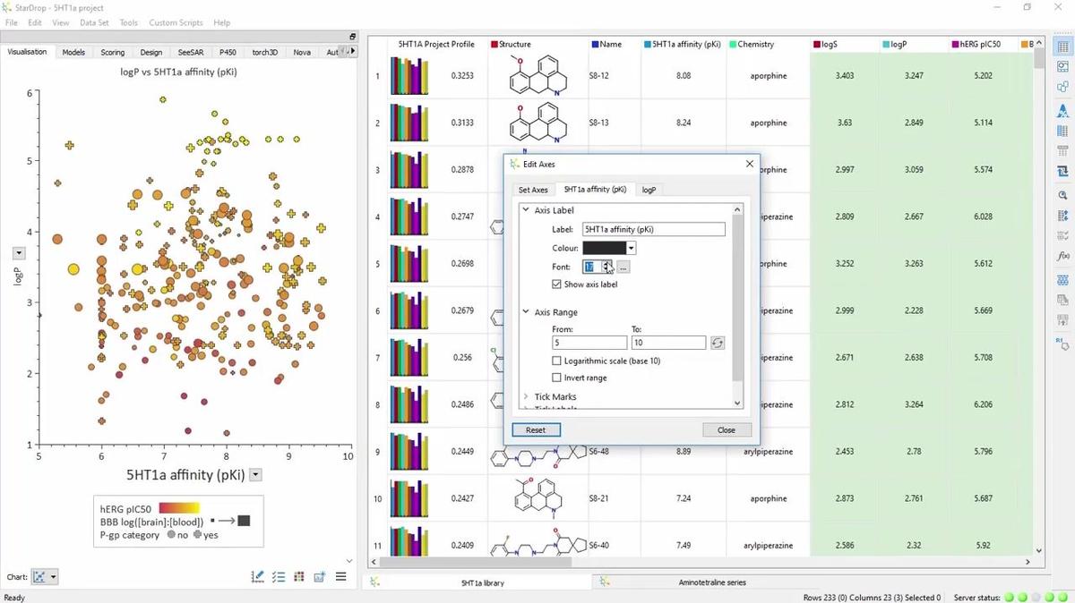Open the x-axis 5HT1a affinity dropdown arrow

[256, 475]
